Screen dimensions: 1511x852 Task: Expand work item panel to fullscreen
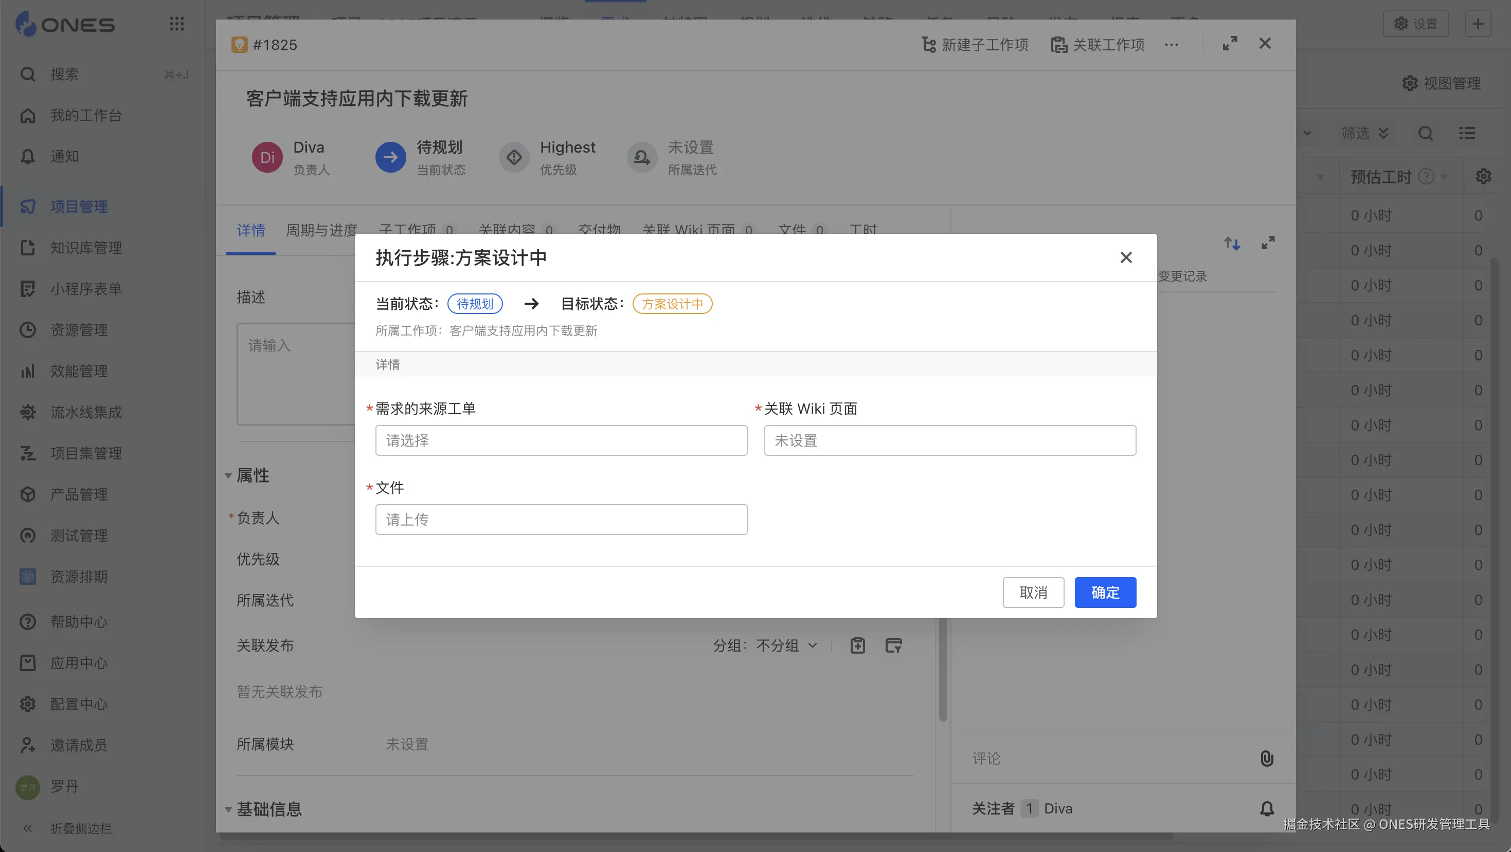pos(1230,43)
